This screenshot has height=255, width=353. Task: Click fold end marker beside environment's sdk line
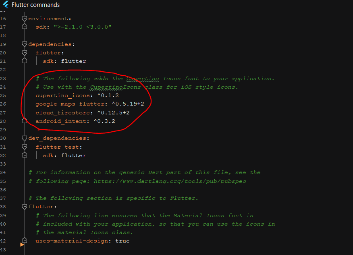(x=25, y=27)
